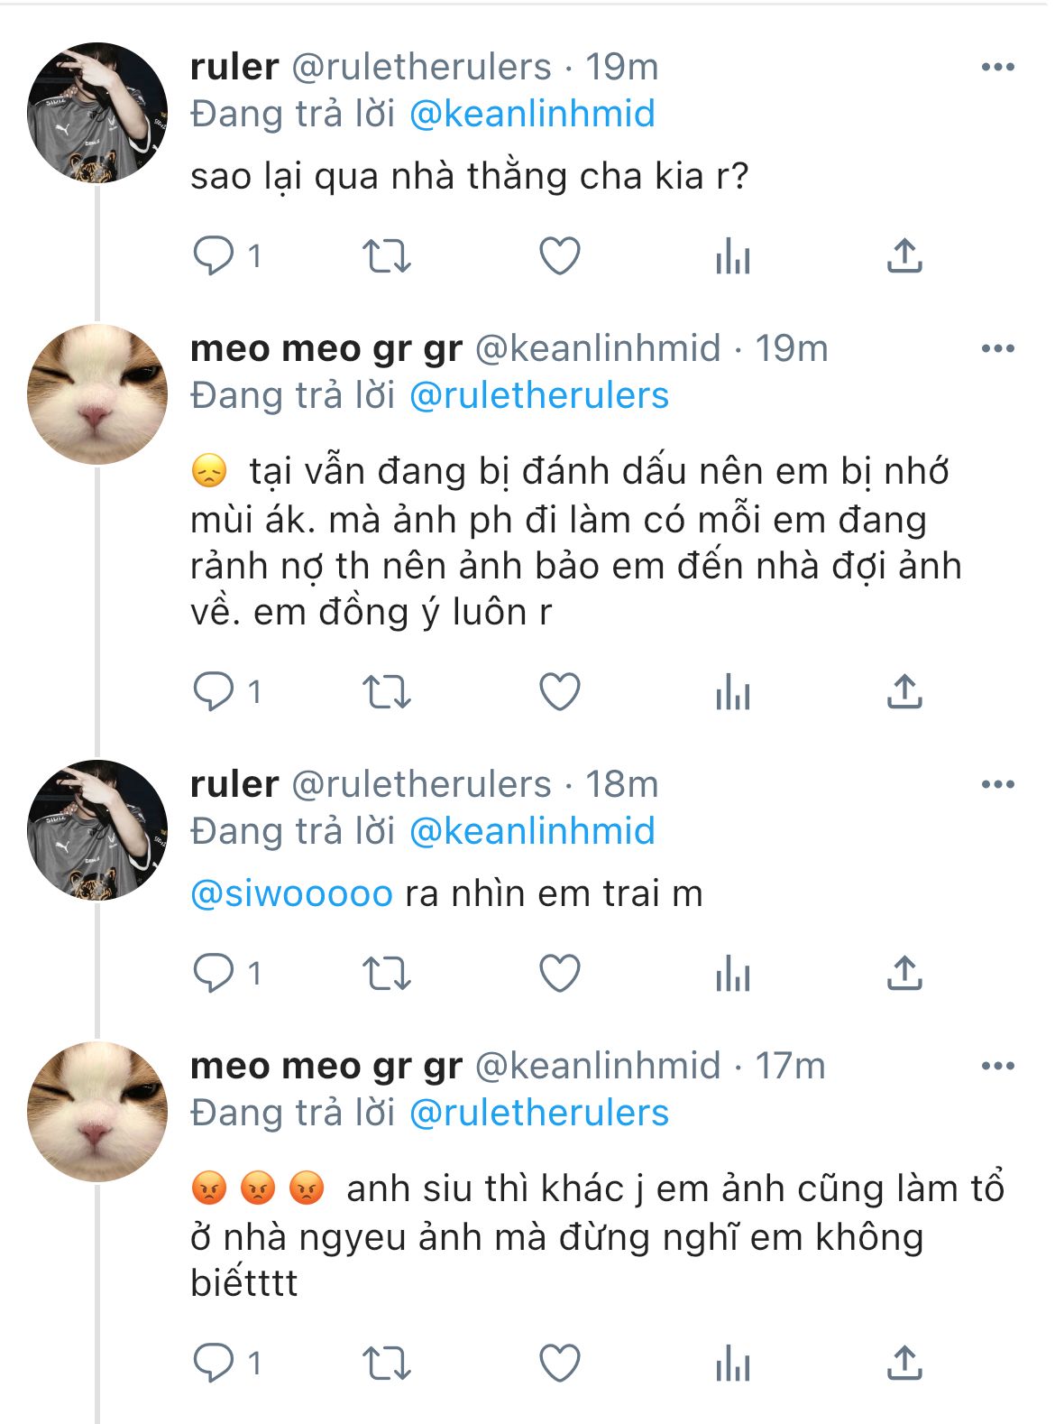Like the tweet "sao lại qua nhà thằng cha kia r?"
This screenshot has width=1055, height=1424.
[x=559, y=256]
